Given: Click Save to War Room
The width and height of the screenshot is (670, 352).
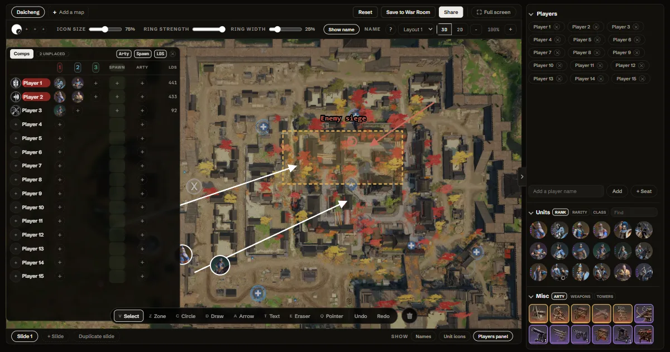Looking at the screenshot, I should [x=408, y=12].
